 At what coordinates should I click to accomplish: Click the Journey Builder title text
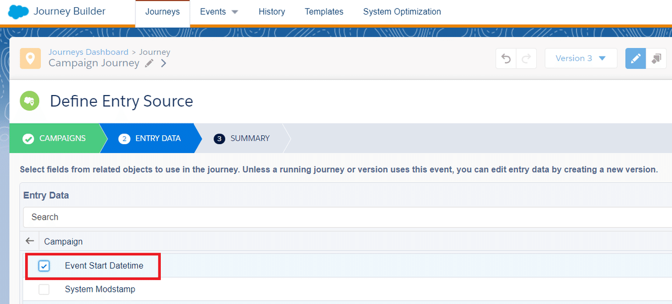[x=69, y=11]
